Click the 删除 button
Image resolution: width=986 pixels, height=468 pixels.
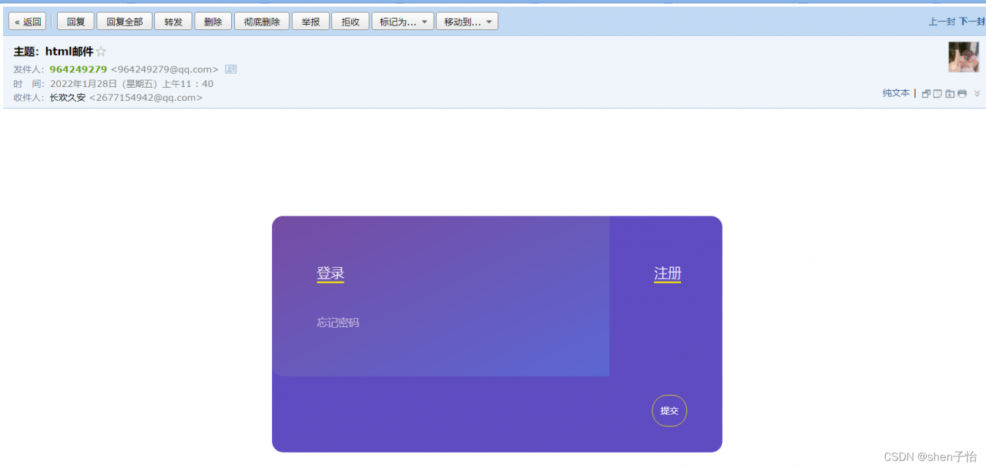(213, 22)
